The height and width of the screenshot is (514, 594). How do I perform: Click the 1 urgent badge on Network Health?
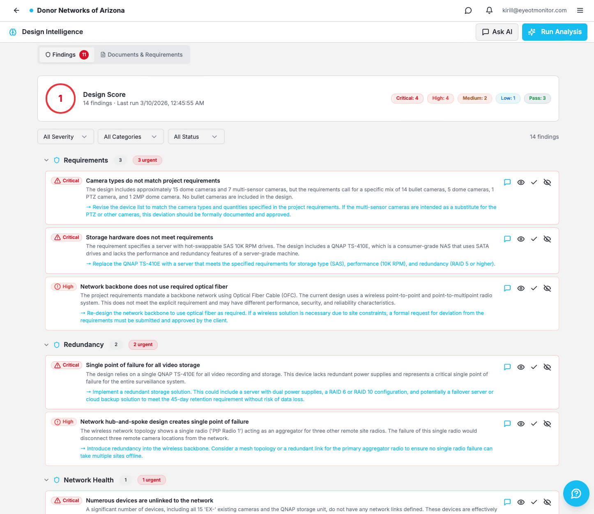click(152, 480)
